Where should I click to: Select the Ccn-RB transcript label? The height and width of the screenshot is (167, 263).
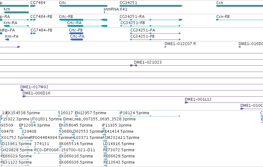[x=223, y=17]
